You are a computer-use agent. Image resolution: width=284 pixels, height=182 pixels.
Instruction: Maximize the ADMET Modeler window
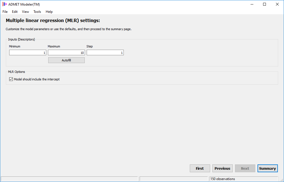point(264,4)
